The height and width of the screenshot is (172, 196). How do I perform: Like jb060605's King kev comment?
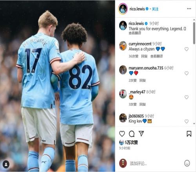coord(187,122)
